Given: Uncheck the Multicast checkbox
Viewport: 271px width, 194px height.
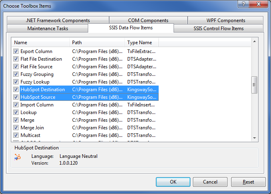Looking at the screenshot, I should [x=16, y=135].
